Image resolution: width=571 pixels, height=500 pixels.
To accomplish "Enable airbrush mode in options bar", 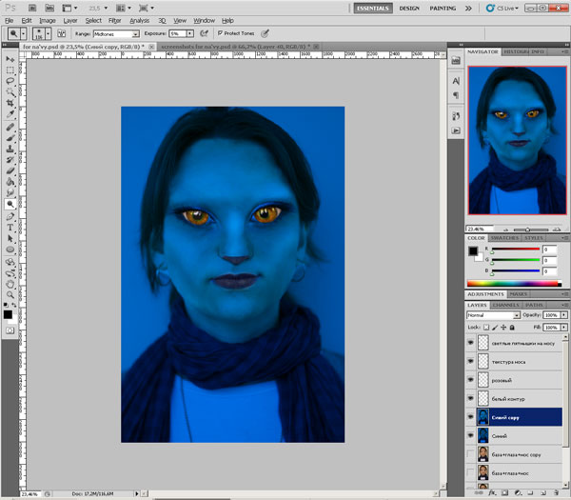I will click(x=204, y=32).
